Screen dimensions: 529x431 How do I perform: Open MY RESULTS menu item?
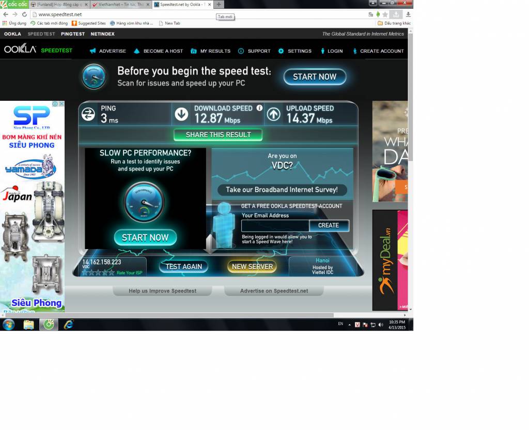click(211, 51)
